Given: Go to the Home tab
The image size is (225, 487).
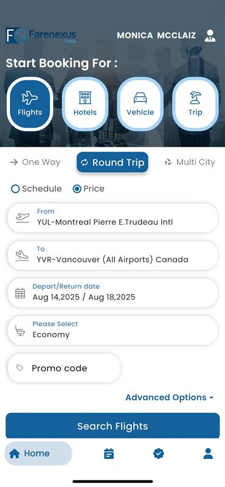Looking at the screenshot, I should (38, 454).
